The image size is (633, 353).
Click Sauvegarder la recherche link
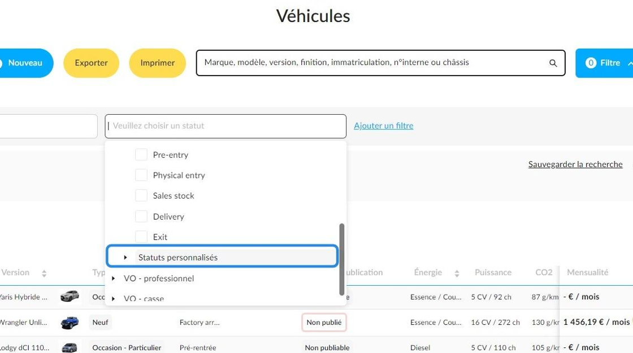click(575, 164)
